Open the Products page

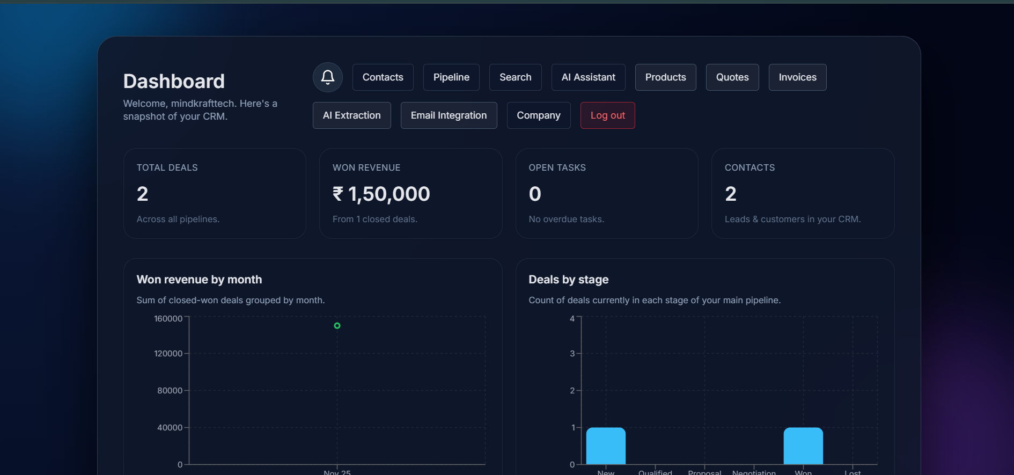tap(665, 77)
